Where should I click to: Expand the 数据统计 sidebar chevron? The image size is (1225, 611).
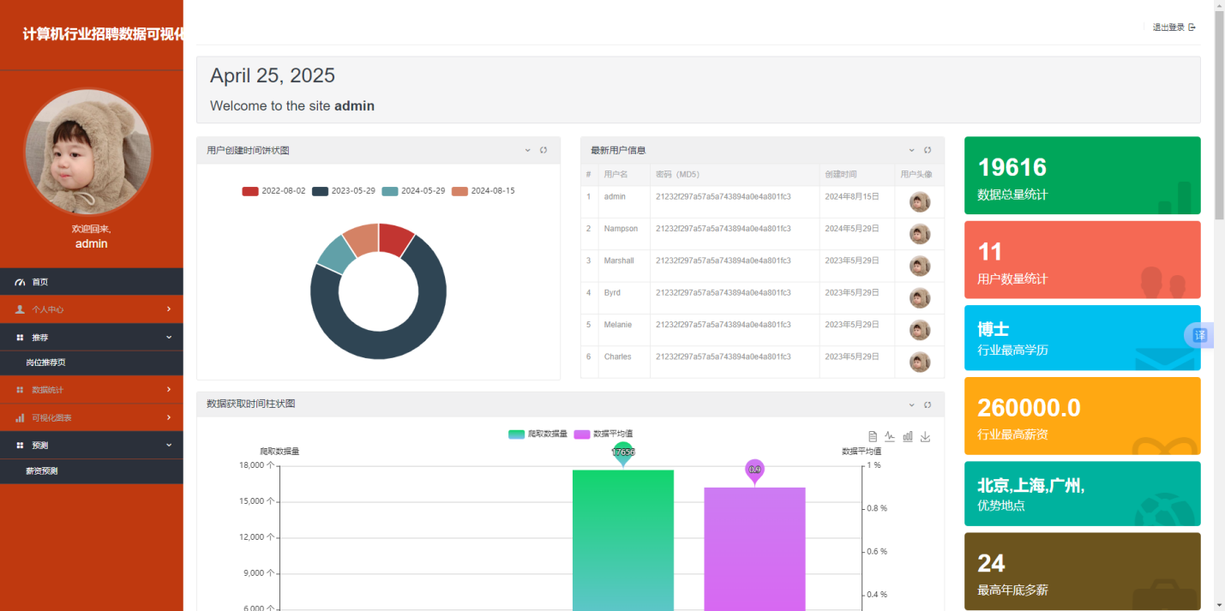coord(169,390)
